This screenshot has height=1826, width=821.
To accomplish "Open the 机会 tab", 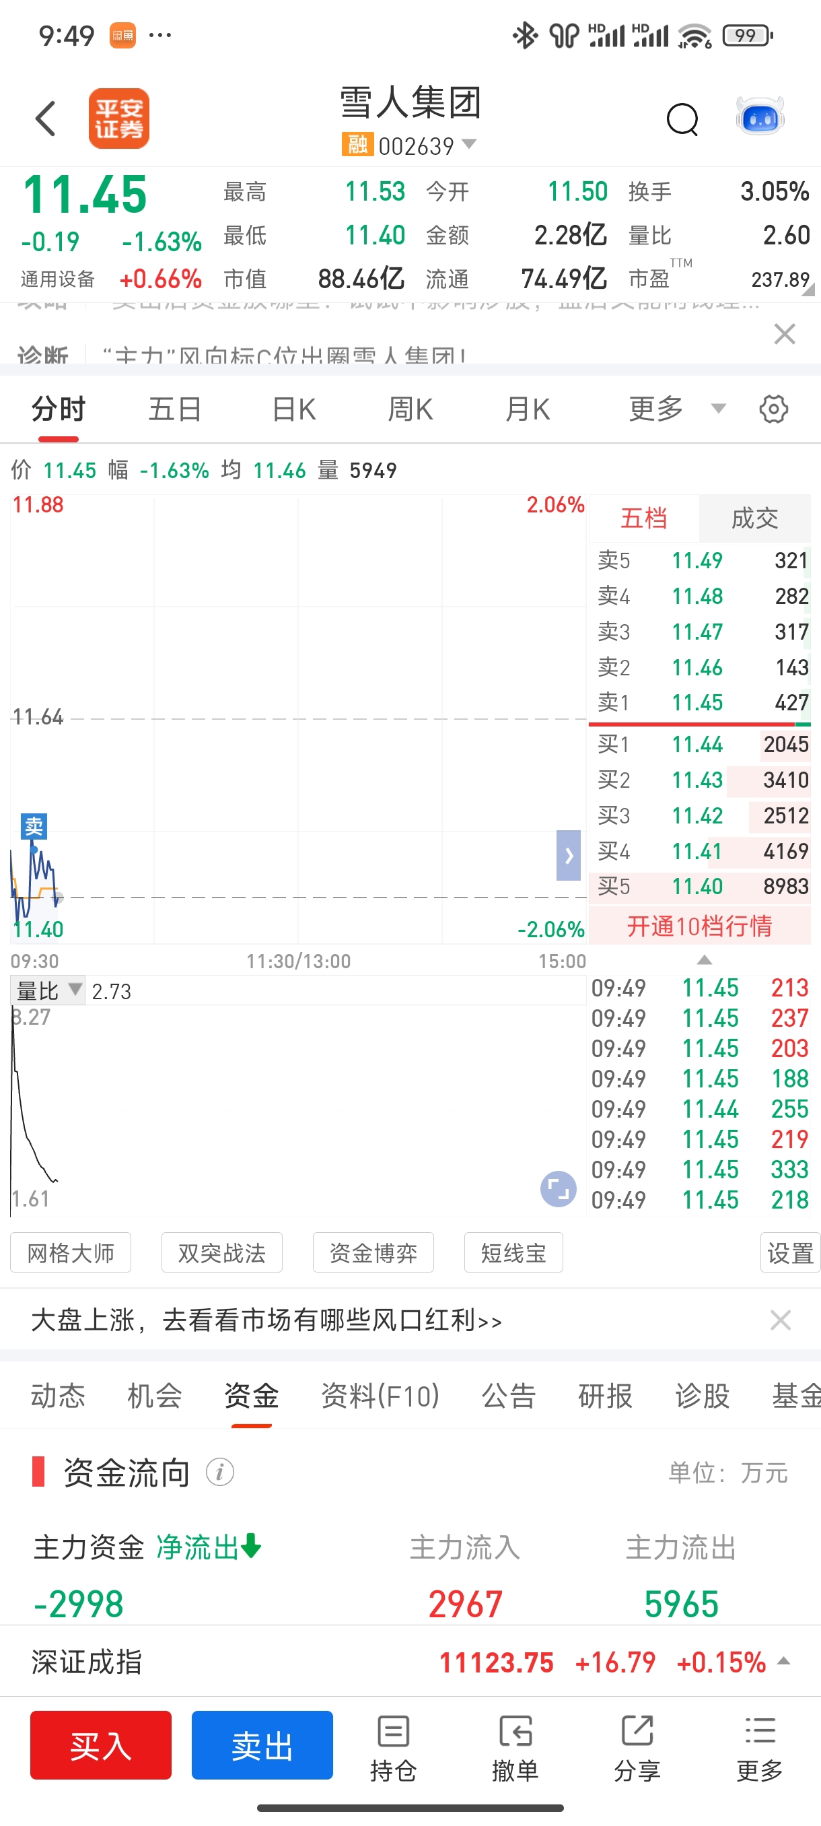I will point(154,1395).
